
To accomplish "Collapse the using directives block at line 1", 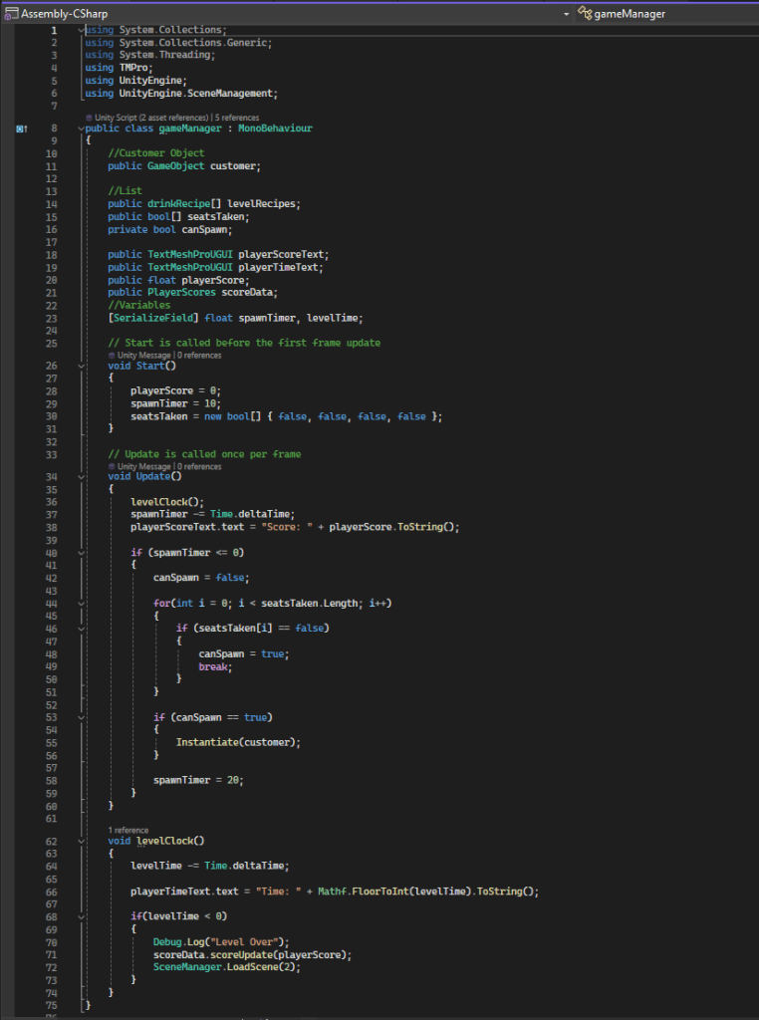I will (80, 30).
